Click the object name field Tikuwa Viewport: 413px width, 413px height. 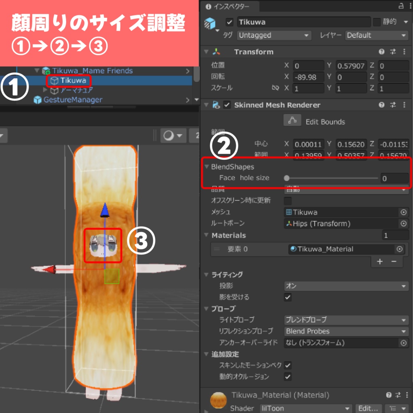pyautogui.click(x=304, y=22)
